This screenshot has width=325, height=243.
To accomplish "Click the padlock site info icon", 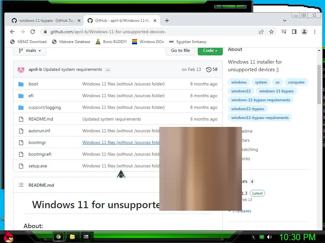I will coord(45,32).
